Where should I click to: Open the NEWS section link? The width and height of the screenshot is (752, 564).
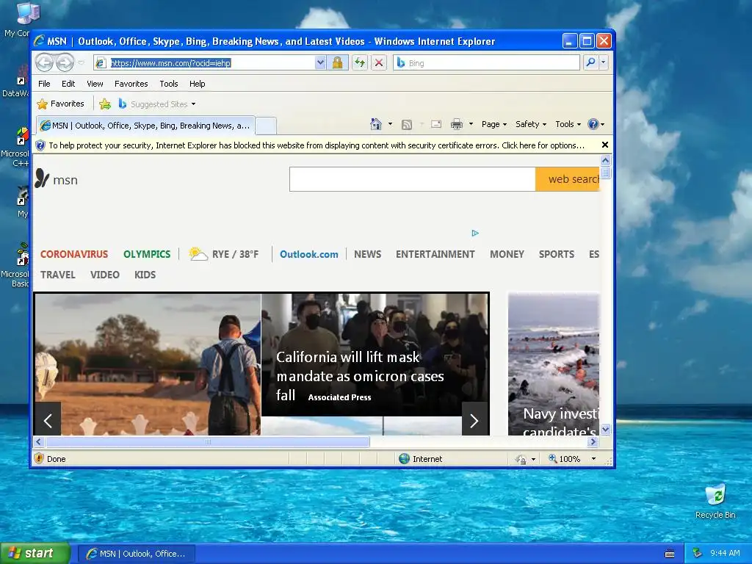click(x=367, y=254)
